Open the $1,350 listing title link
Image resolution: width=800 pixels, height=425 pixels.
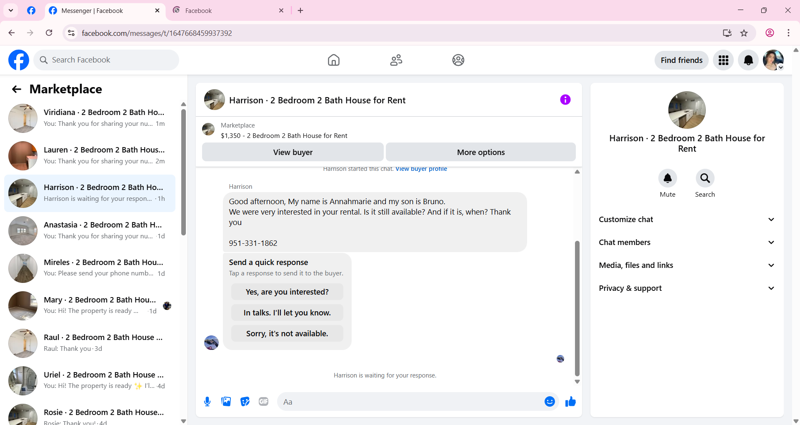284,136
